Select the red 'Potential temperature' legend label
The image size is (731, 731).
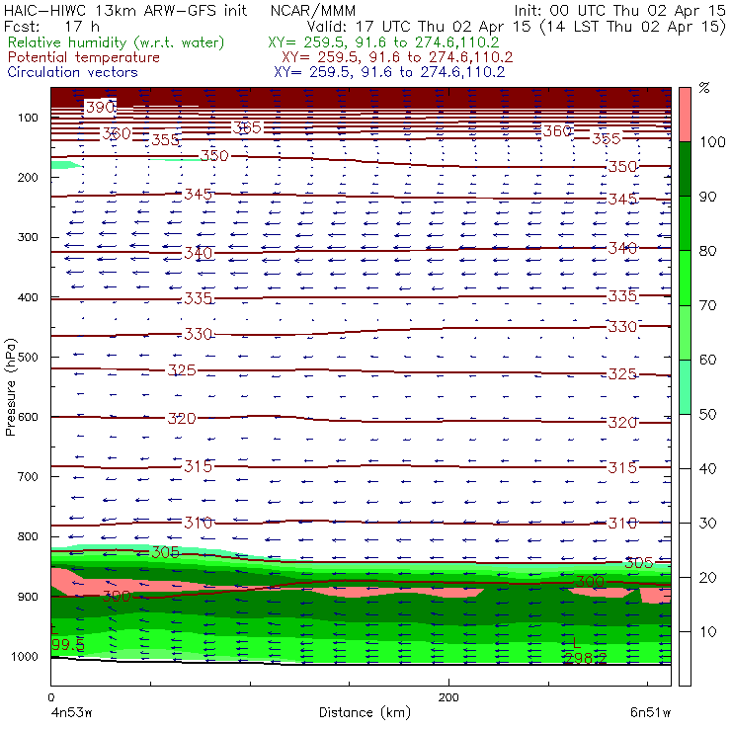pyautogui.click(x=84, y=57)
